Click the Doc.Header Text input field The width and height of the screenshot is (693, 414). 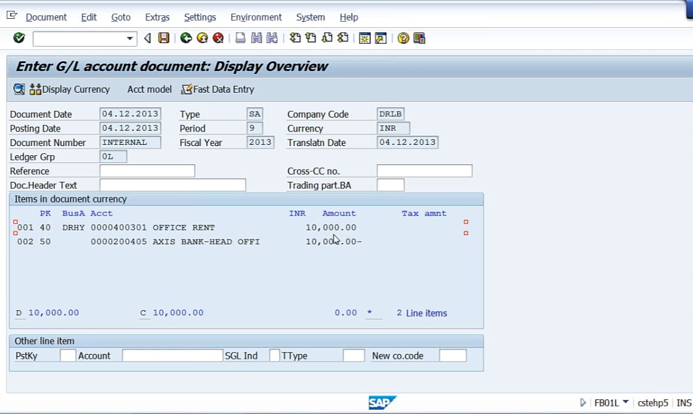(173, 185)
